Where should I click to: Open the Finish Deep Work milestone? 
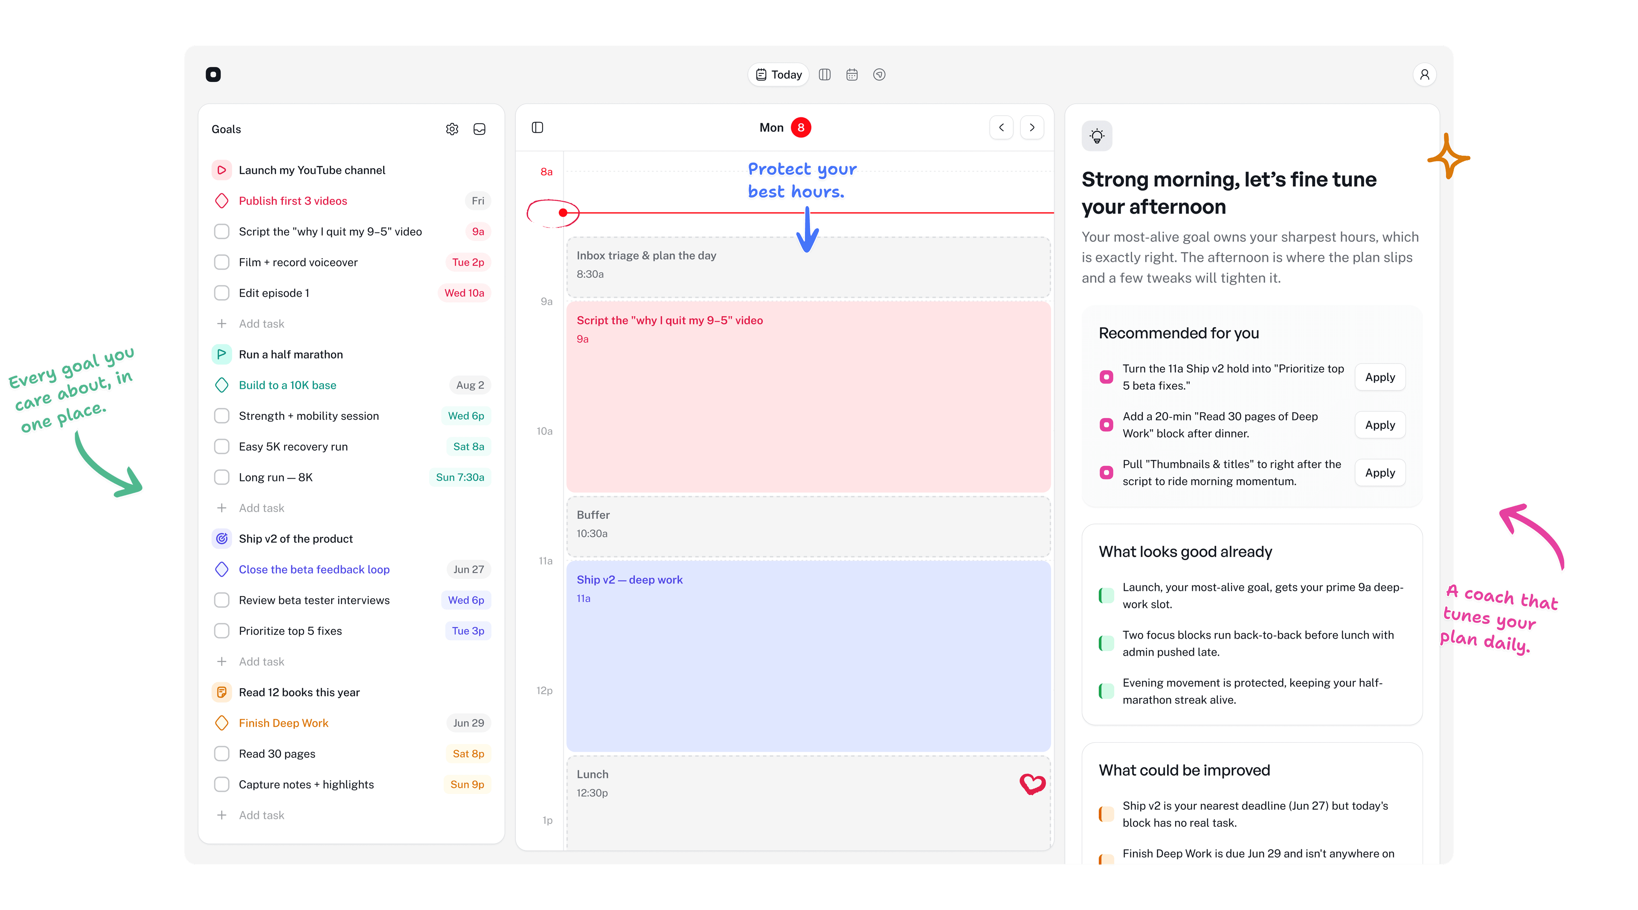tap(284, 722)
